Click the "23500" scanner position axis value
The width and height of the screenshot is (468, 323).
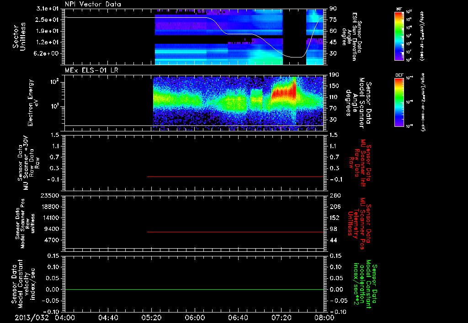(50, 196)
